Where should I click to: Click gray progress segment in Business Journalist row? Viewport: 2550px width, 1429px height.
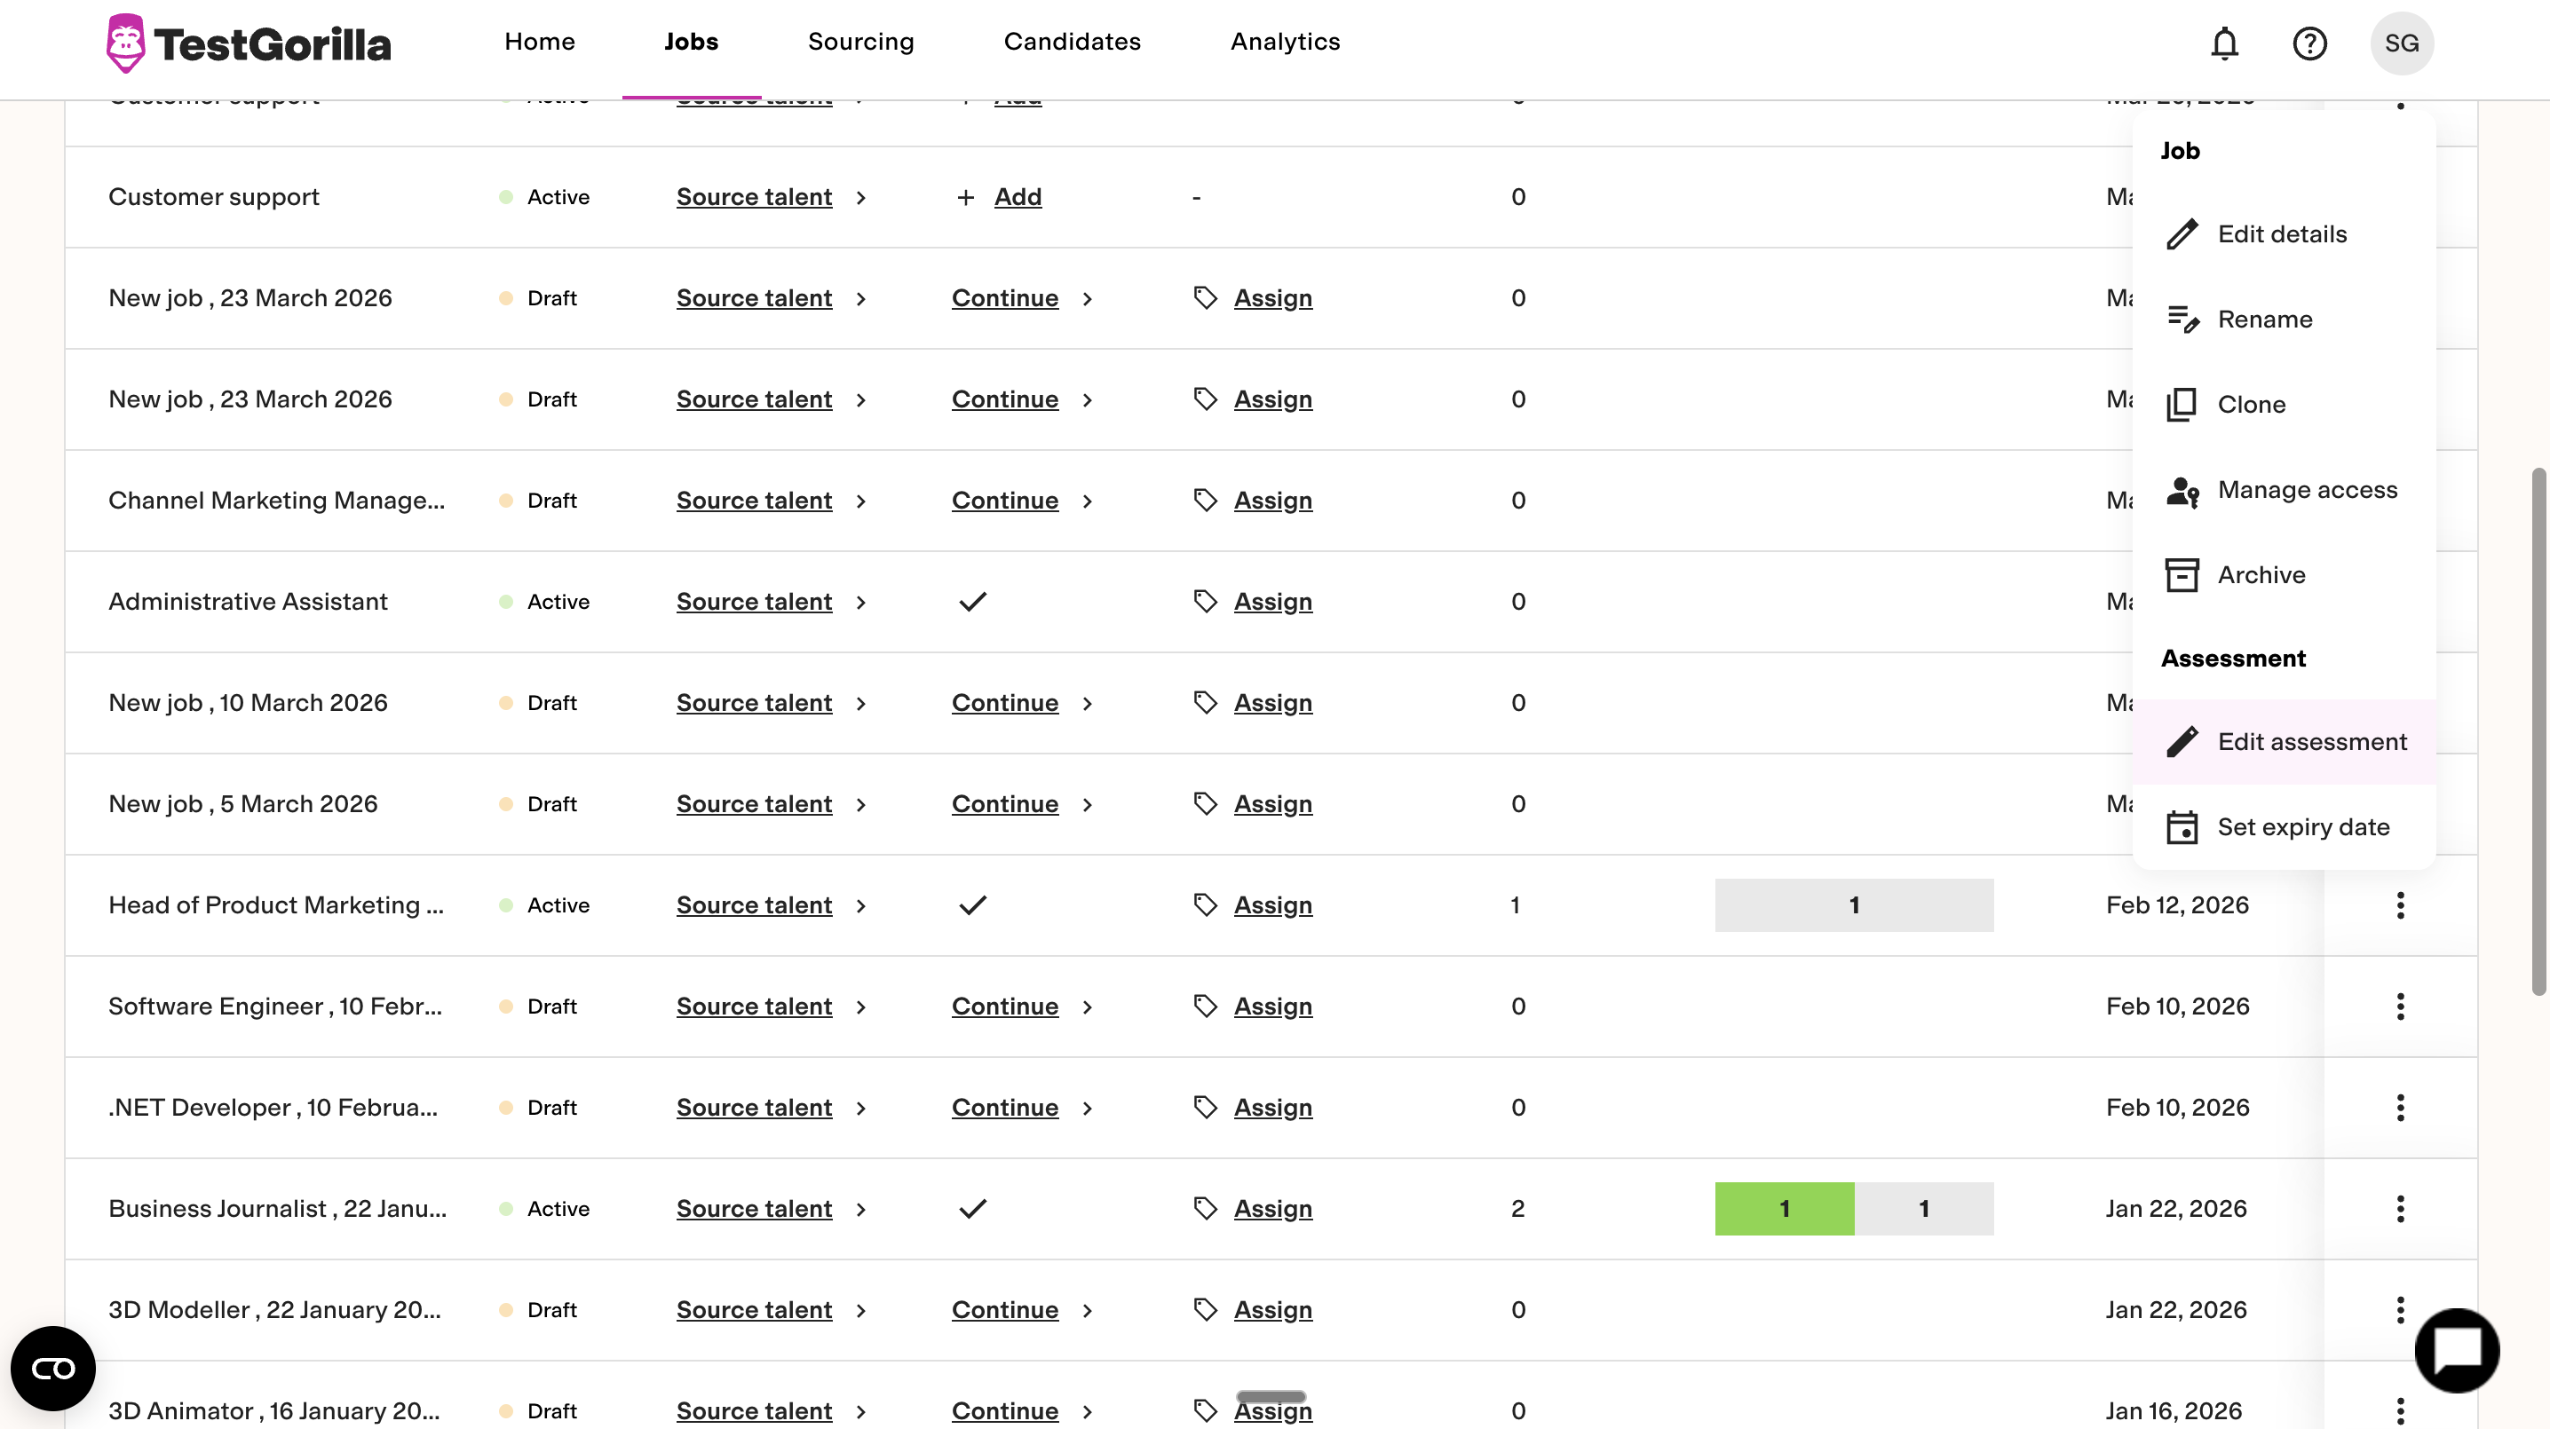pos(1923,1208)
